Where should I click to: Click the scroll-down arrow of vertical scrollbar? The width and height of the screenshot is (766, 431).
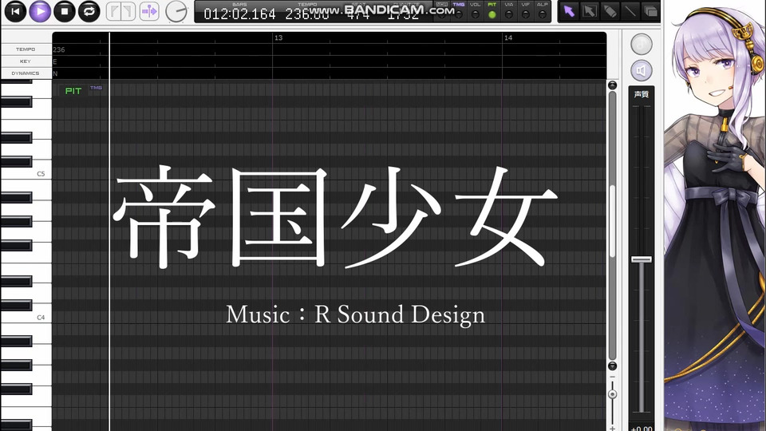[612, 366]
